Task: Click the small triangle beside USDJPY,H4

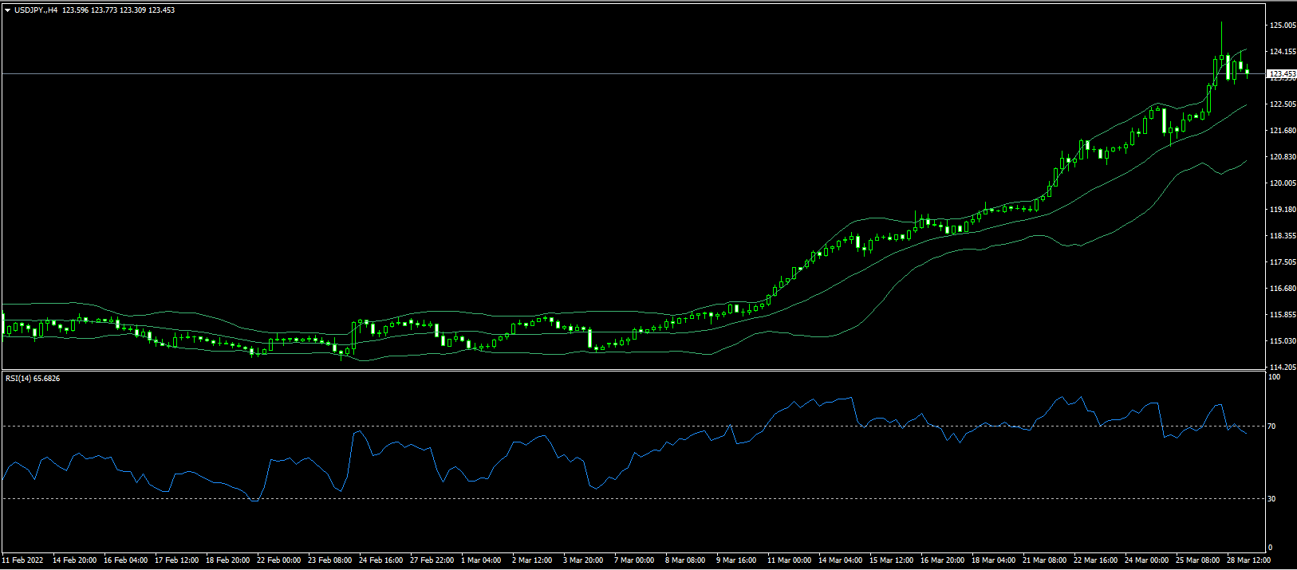Action: coord(7,10)
